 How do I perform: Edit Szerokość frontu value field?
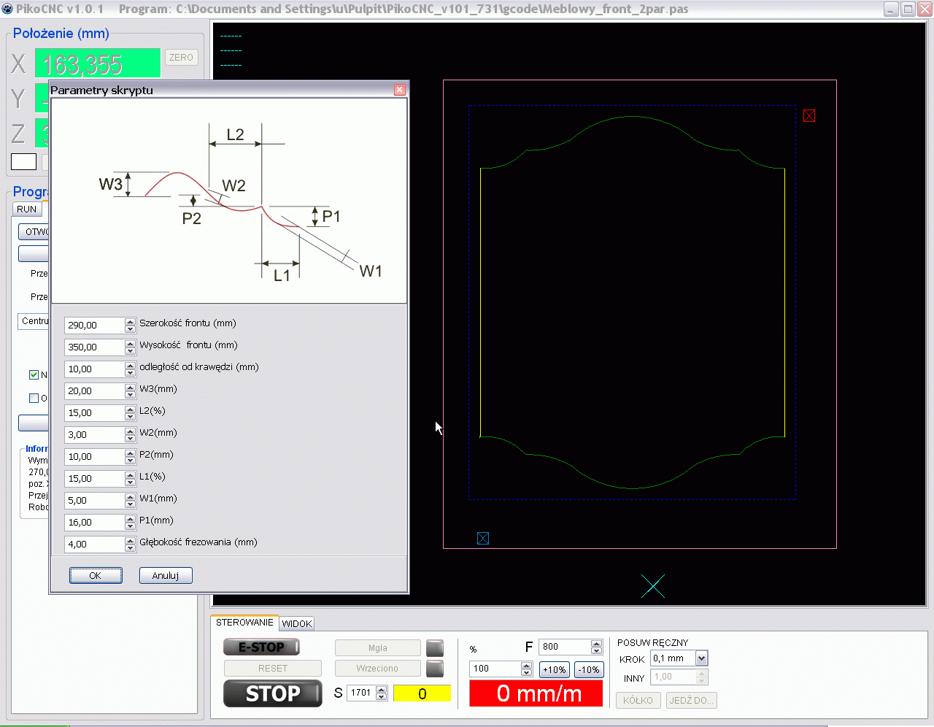(95, 326)
